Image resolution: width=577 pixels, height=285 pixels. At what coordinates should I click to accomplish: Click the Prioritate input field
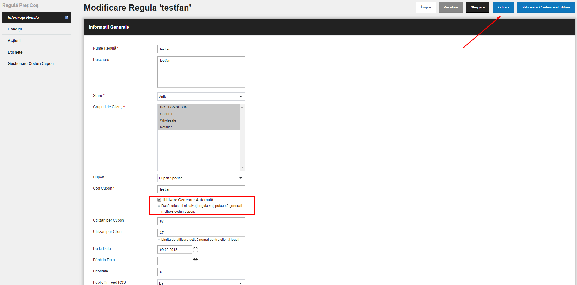(201, 272)
